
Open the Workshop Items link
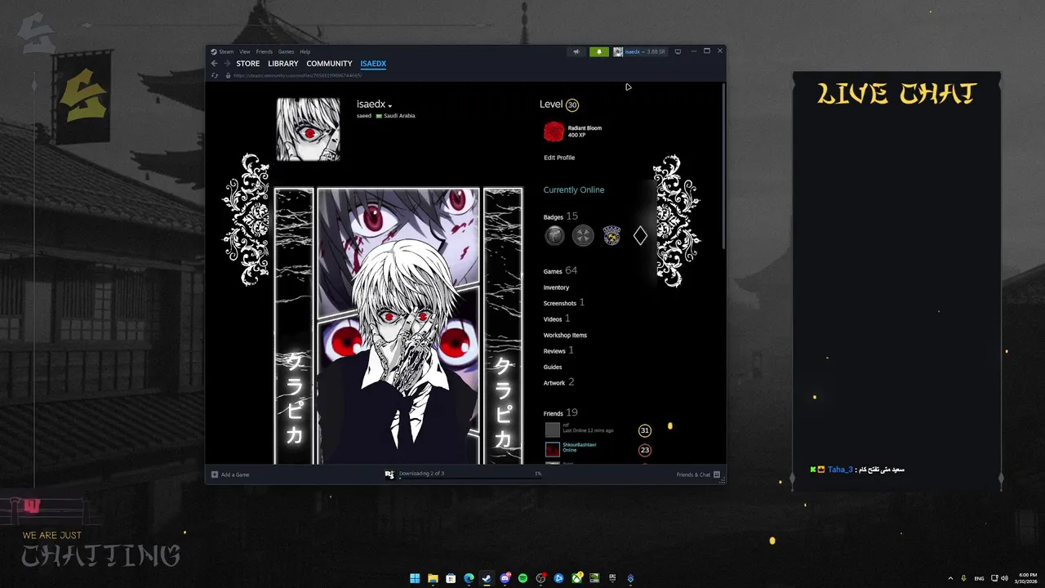pos(565,336)
